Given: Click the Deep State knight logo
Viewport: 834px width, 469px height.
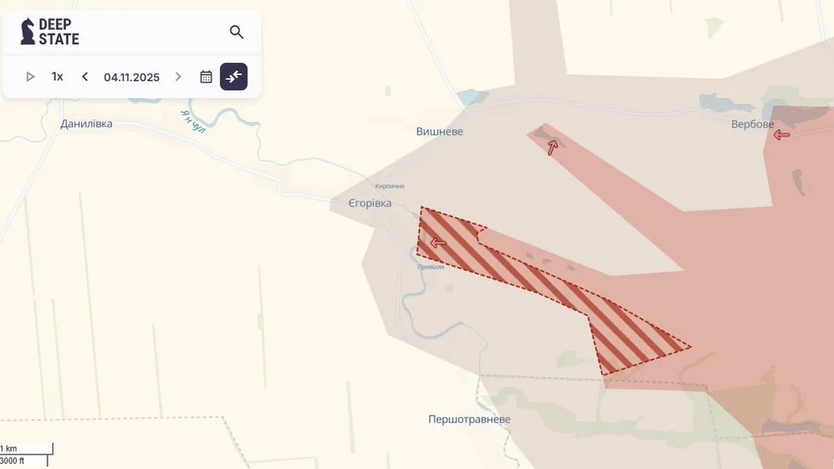Looking at the screenshot, I should 28,31.
